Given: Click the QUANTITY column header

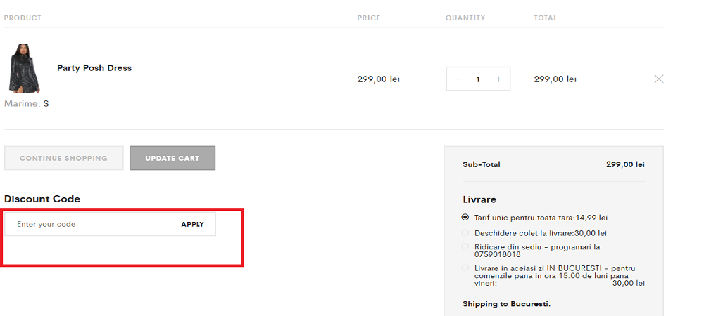Looking at the screenshot, I should coord(465,18).
